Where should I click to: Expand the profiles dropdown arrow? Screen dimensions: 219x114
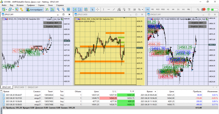pyautogui.click(x=13, y=10)
